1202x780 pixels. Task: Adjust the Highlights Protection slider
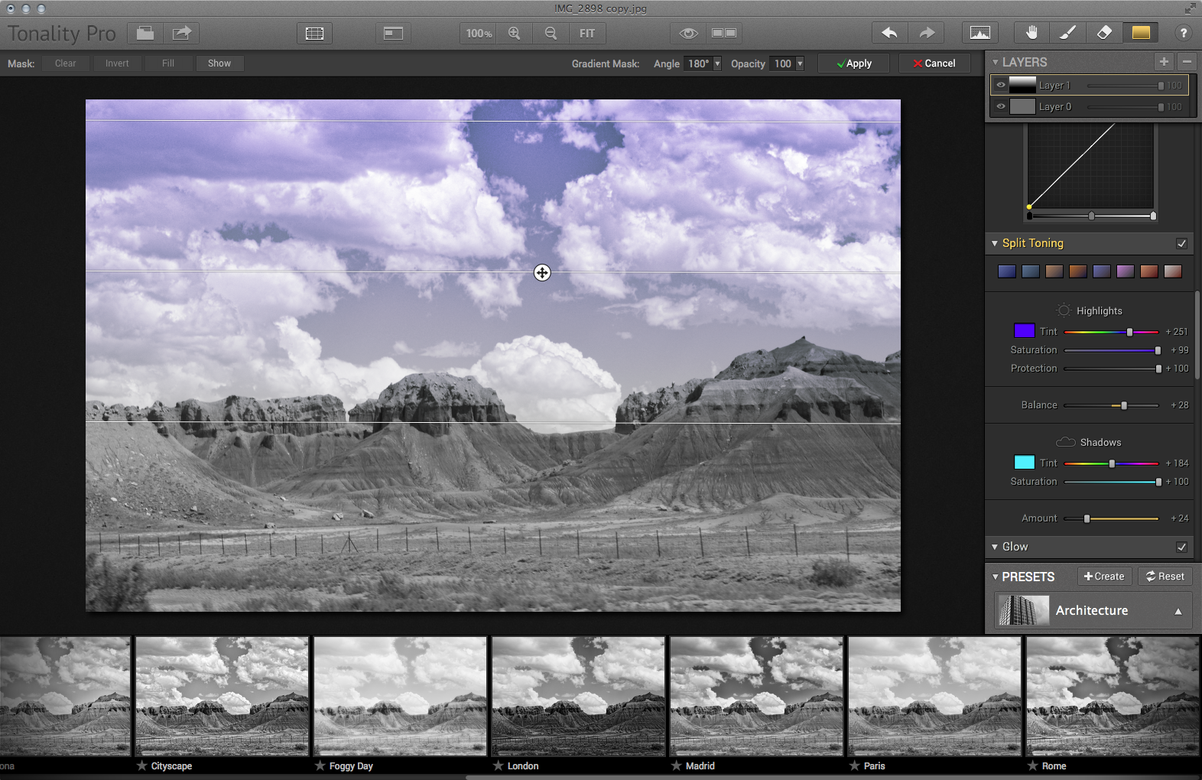click(x=1158, y=369)
